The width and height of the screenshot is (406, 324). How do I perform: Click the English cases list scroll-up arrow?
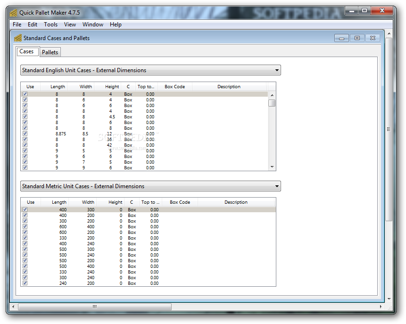pyautogui.click(x=272, y=95)
